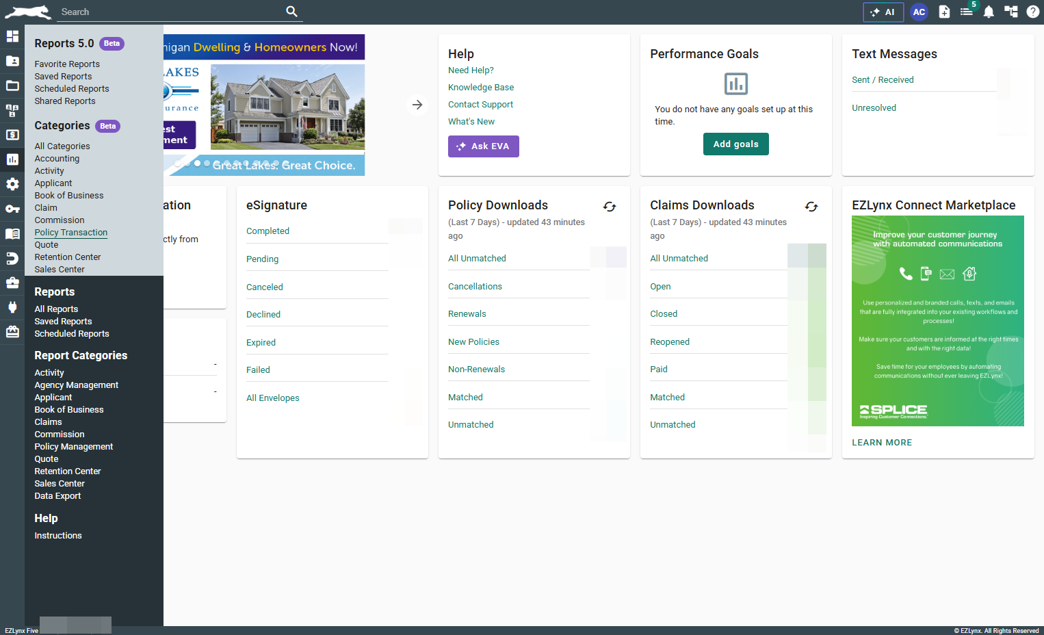Click the search magnifier icon
This screenshot has width=1044, height=635.
(x=291, y=12)
